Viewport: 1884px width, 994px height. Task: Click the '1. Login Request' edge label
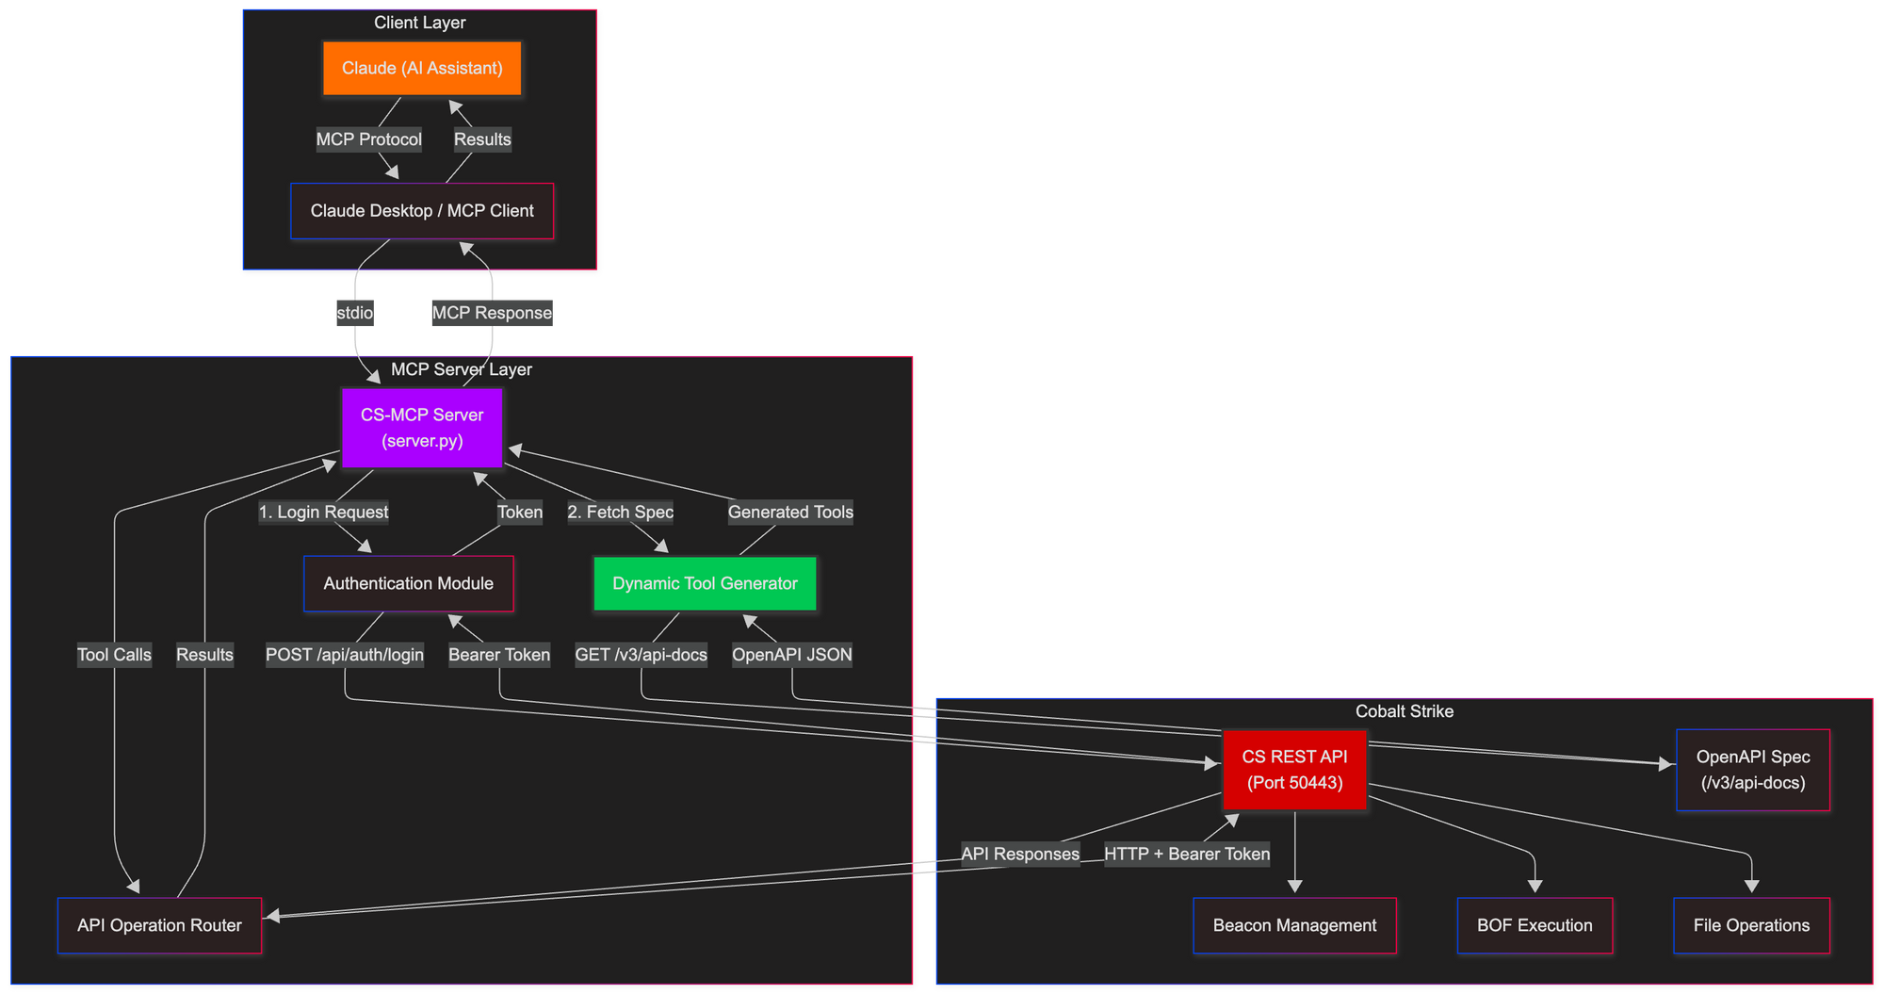[x=324, y=512]
